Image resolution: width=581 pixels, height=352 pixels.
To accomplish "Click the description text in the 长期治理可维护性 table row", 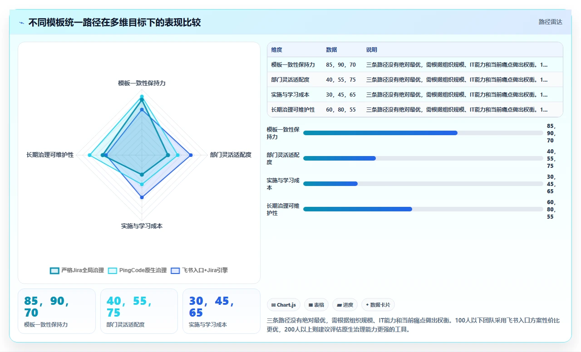I will 457,110.
